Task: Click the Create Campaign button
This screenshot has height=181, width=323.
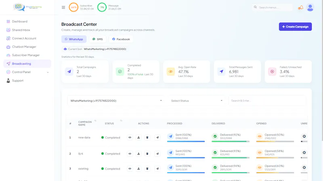Action: pyautogui.click(x=295, y=27)
